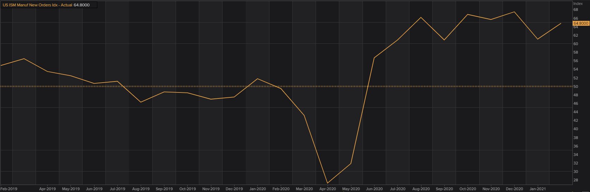Image resolution: width=590 pixels, height=192 pixels.
Task: Click the Feb-2020 date label
Action: click(x=281, y=189)
